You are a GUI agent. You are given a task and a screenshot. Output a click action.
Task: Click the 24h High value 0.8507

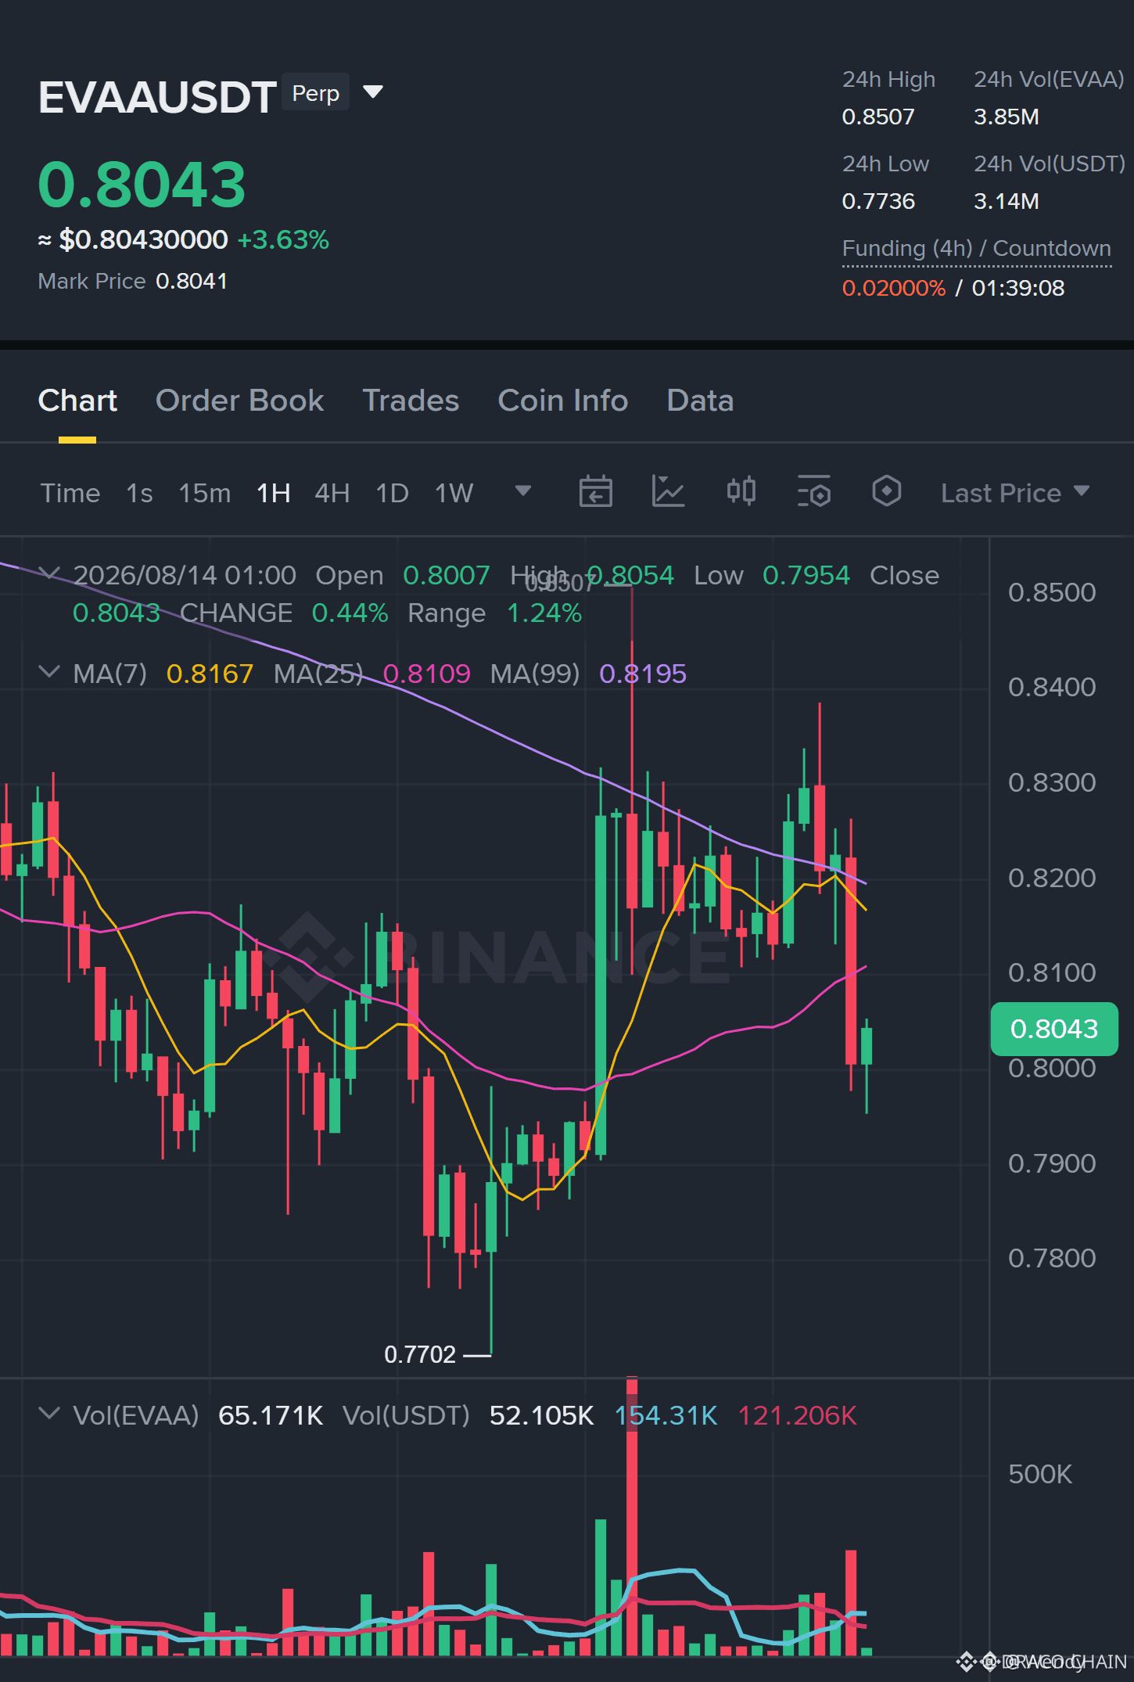(877, 117)
